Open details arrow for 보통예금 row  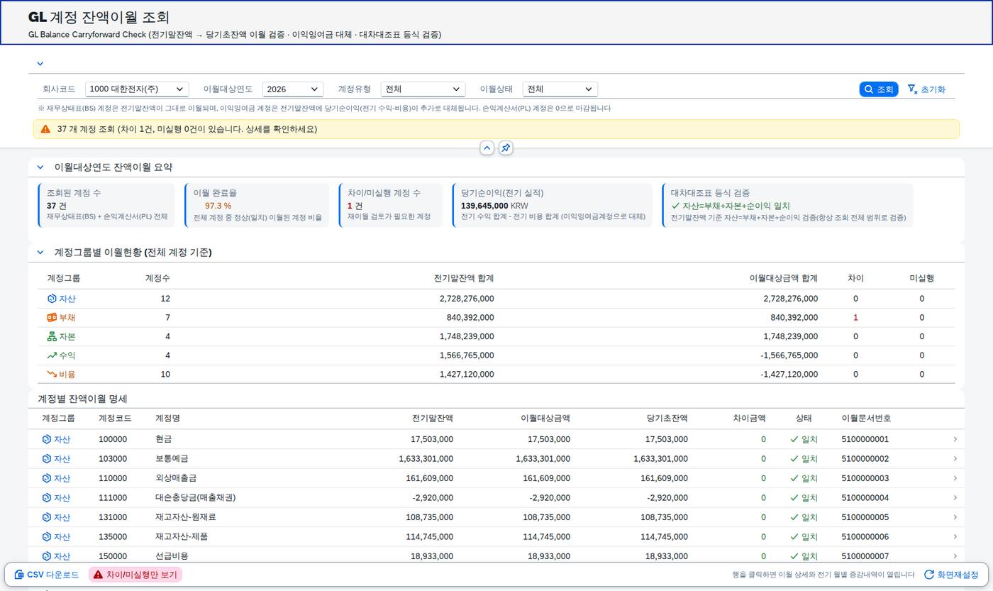click(x=955, y=459)
